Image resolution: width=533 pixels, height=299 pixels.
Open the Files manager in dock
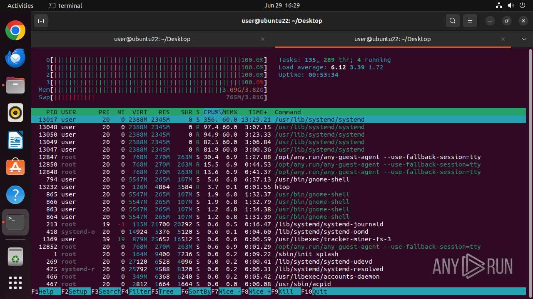click(x=15, y=85)
